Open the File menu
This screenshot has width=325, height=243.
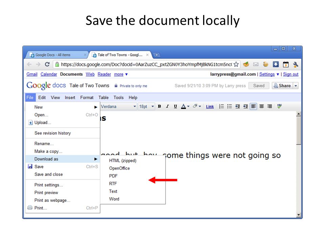[x=30, y=98]
